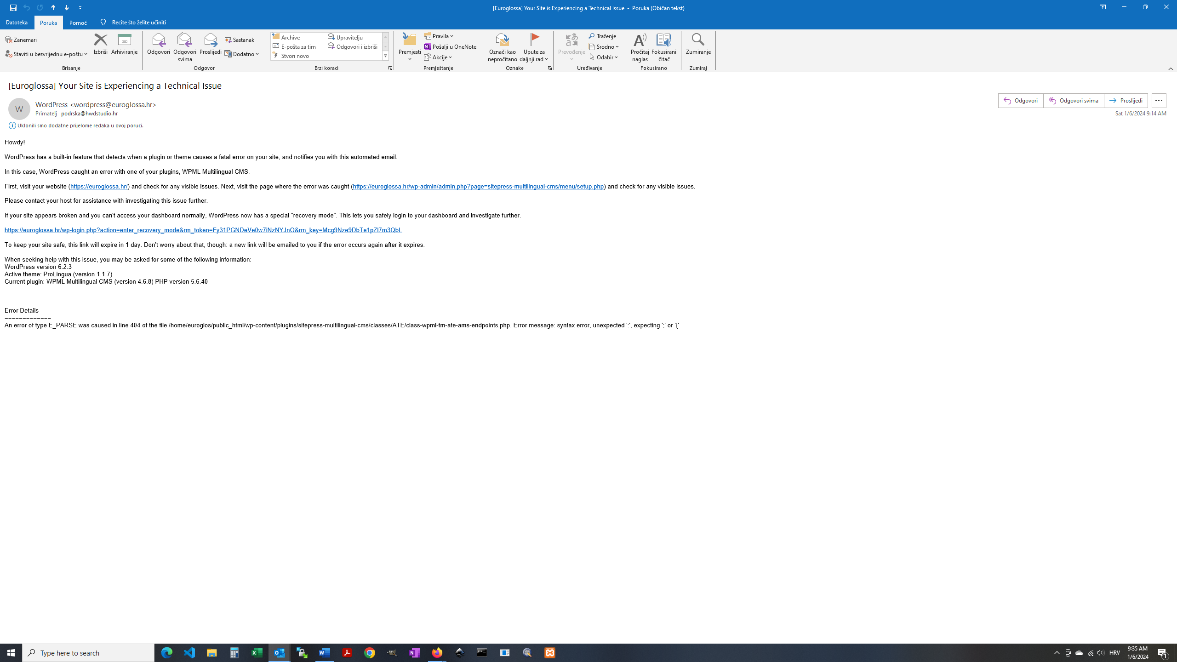Collapse the ribbon with the chevron
Image resolution: width=1177 pixels, height=662 pixels.
point(1171,68)
